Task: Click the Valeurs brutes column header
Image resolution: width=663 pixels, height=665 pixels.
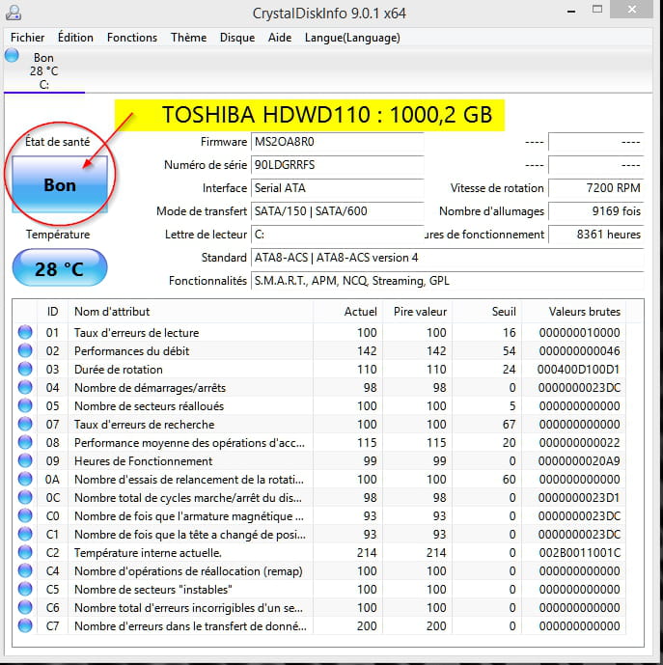Action: [584, 312]
